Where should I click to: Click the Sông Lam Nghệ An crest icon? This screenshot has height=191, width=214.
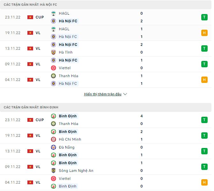tap(53, 171)
